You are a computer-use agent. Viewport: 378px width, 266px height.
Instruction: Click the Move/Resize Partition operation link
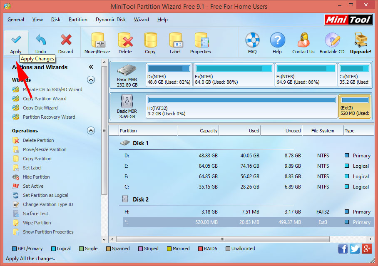pos(45,149)
